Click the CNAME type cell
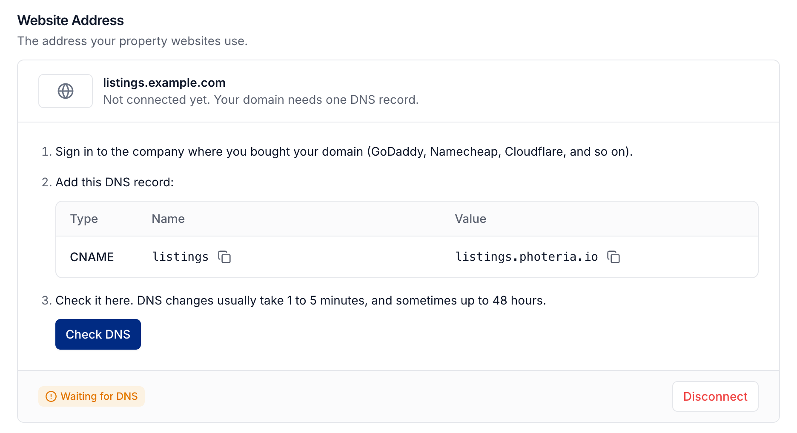 click(x=92, y=257)
